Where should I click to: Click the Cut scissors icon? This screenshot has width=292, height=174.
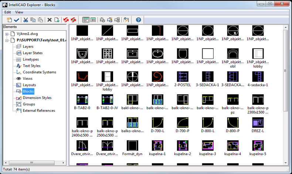(x=26, y=20)
